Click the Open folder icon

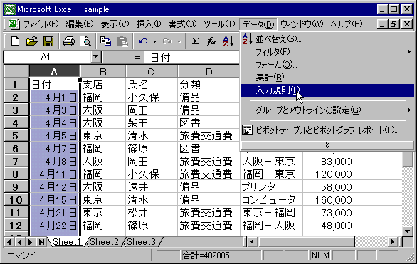(32, 41)
